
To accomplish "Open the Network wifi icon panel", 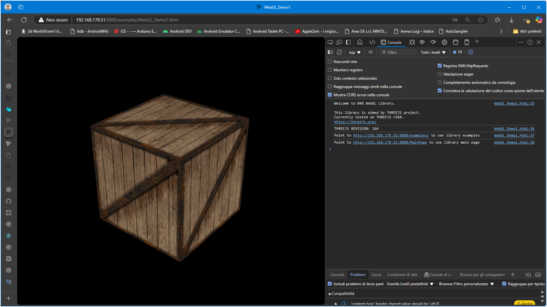I will click(x=422, y=42).
